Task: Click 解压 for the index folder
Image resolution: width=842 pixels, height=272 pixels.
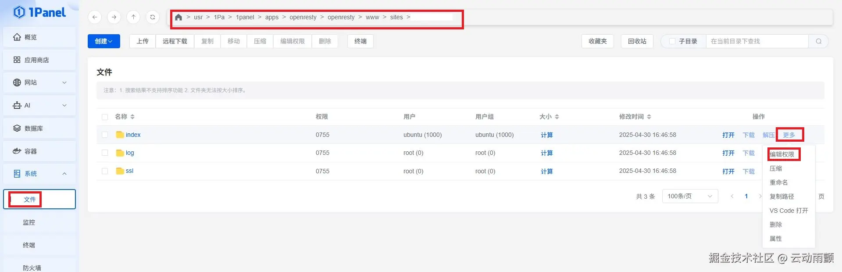Action: (769, 135)
